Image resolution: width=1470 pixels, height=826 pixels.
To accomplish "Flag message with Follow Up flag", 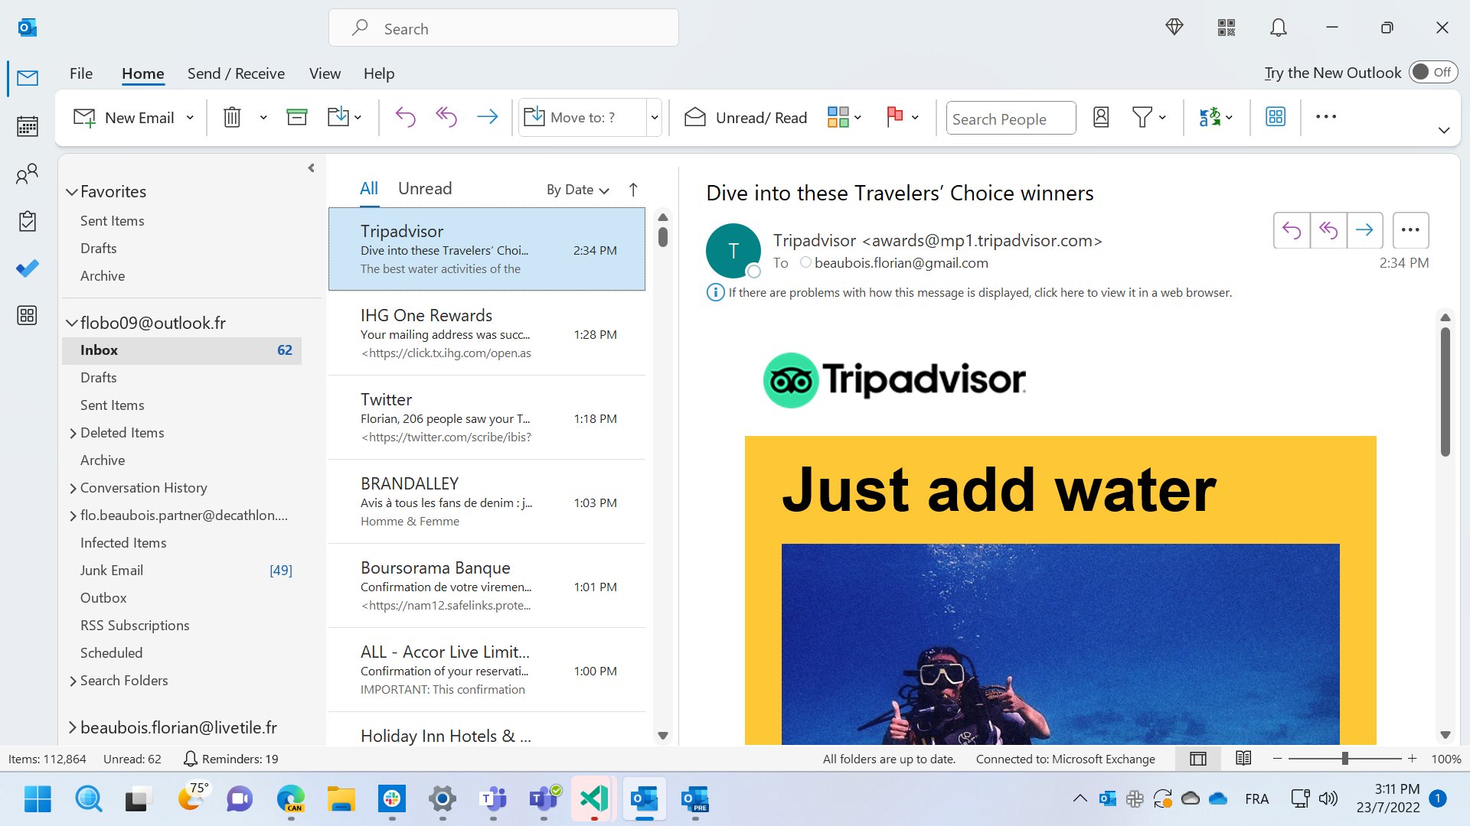I will coord(894,117).
